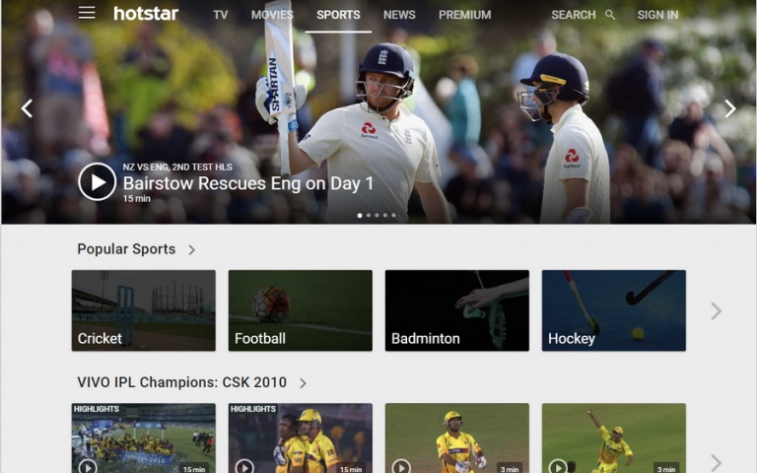Click the hotstar logo

coord(146,14)
